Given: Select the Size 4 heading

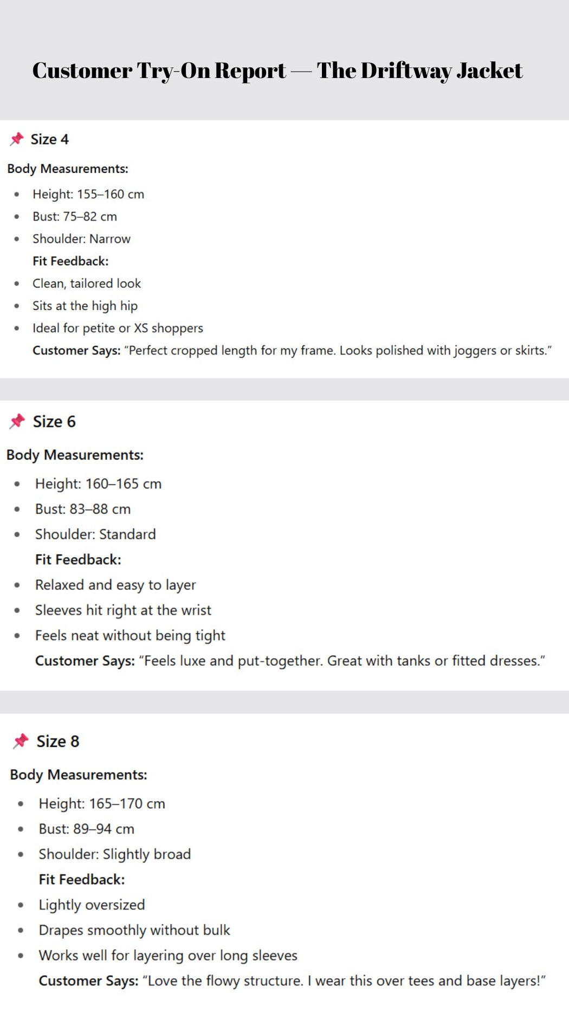Looking at the screenshot, I should pos(50,139).
